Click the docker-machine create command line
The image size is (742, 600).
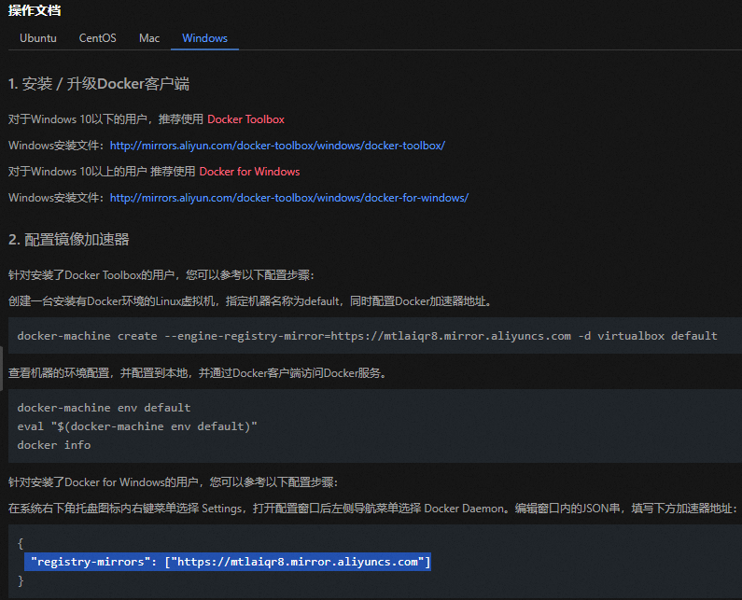[x=367, y=336]
